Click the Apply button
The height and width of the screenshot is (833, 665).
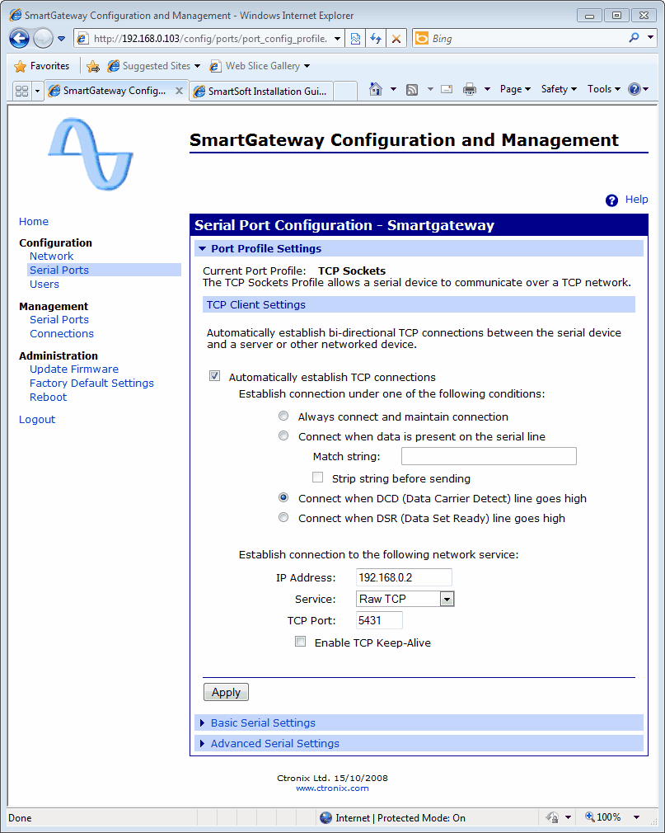(226, 692)
